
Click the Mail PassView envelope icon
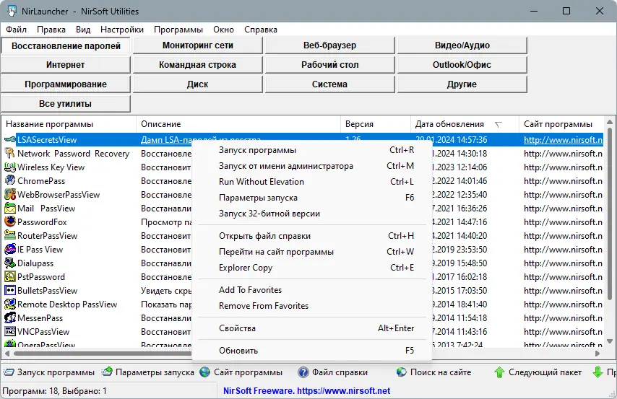(x=10, y=209)
